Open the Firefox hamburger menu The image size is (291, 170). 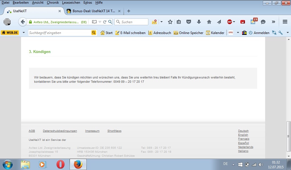pyautogui.click(x=285, y=22)
